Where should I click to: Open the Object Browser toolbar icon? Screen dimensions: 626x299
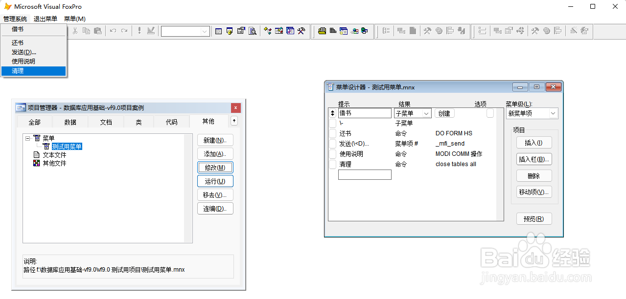pyautogui.click(x=279, y=31)
